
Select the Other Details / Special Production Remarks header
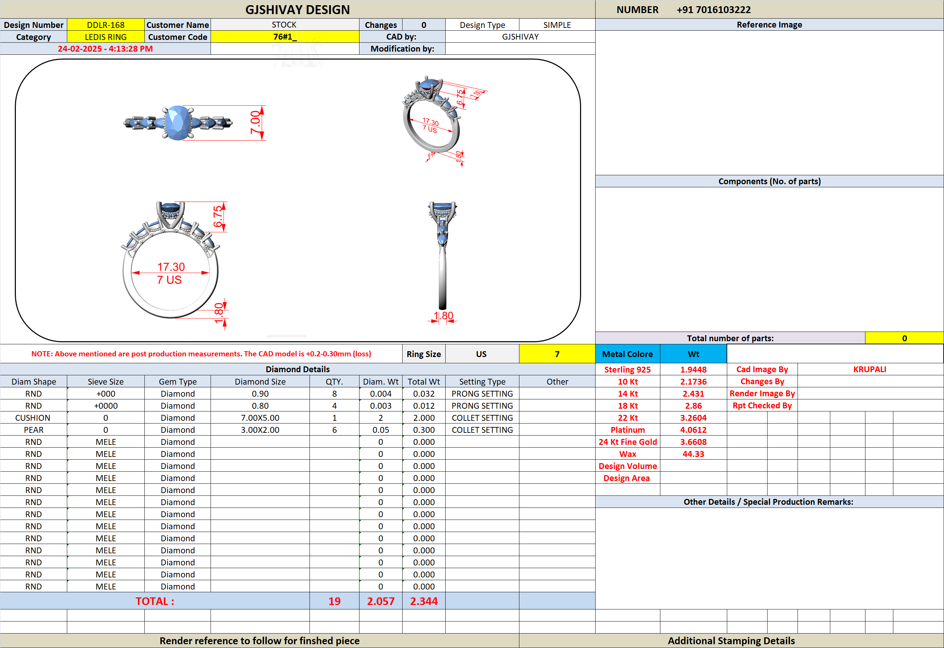[x=769, y=502]
